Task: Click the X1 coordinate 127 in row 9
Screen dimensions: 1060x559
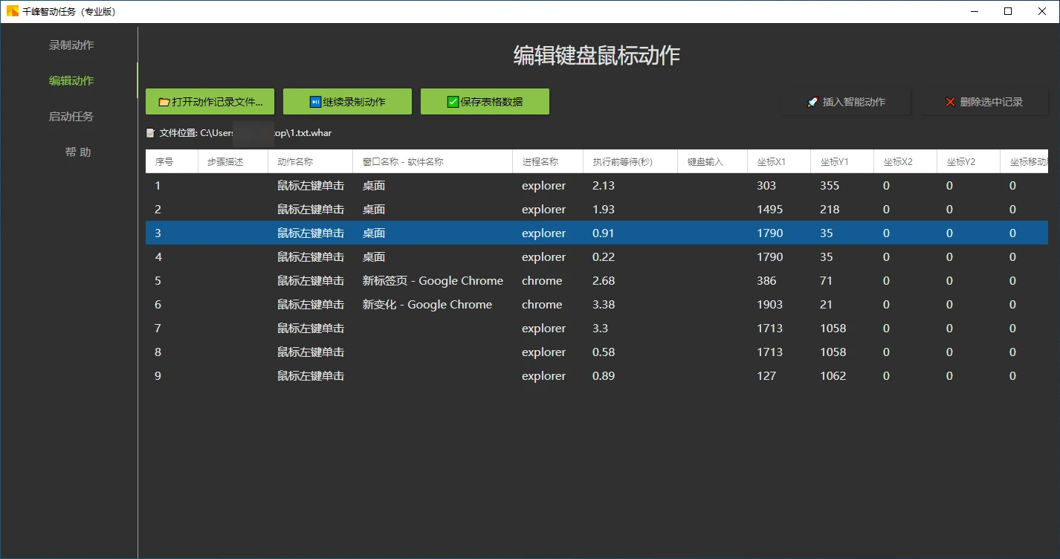Action: pos(766,376)
